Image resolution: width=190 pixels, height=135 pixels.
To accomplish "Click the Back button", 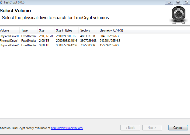I will (130, 128).
